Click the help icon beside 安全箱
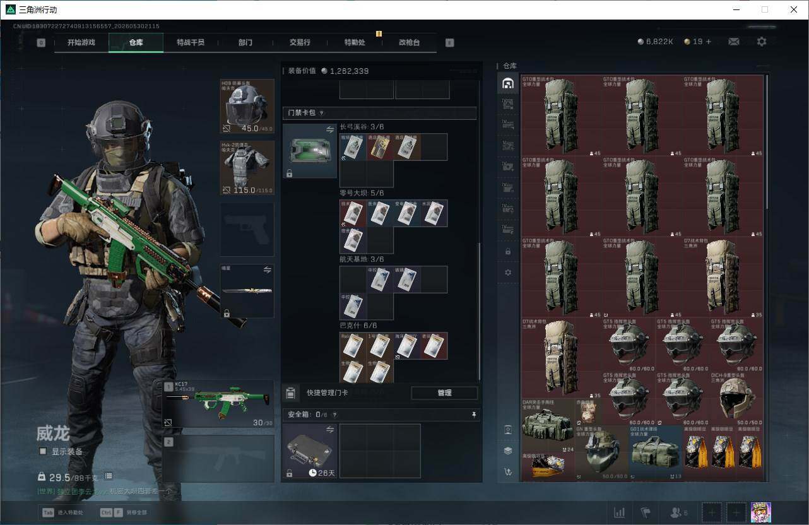Image resolution: width=809 pixels, height=525 pixels. pyautogui.click(x=334, y=415)
